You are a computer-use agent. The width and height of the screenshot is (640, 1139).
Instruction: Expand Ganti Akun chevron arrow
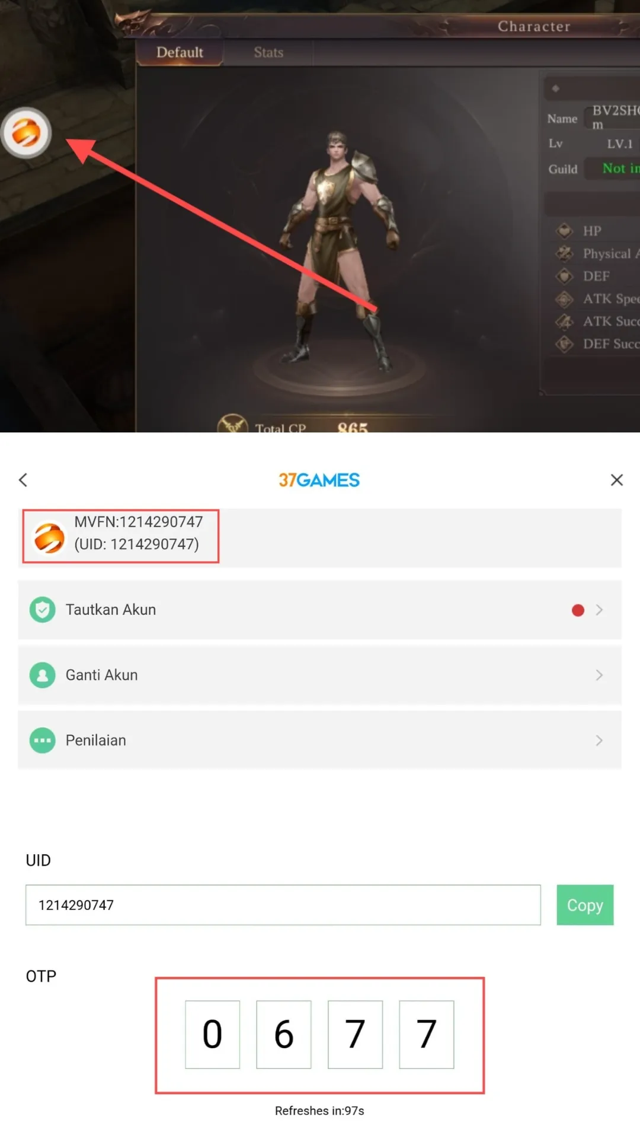coord(599,675)
